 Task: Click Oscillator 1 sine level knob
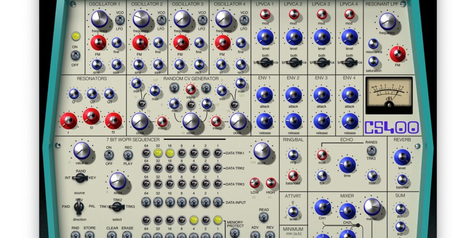click(97, 64)
